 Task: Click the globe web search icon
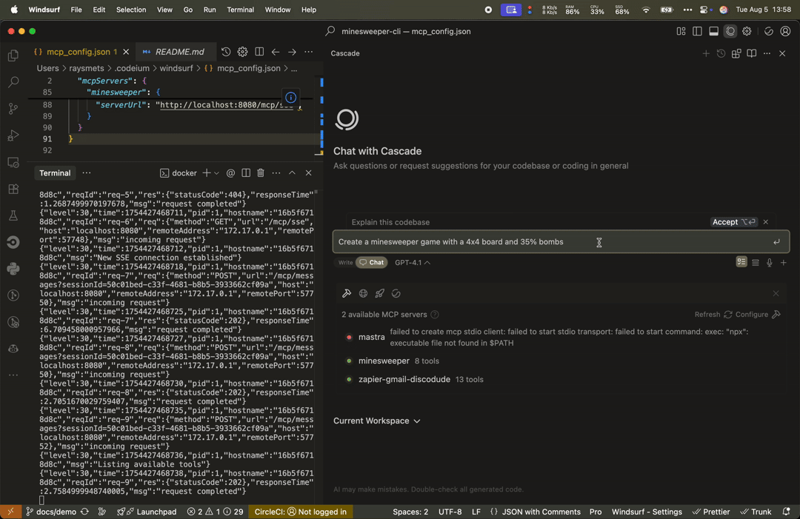click(363, 293)
